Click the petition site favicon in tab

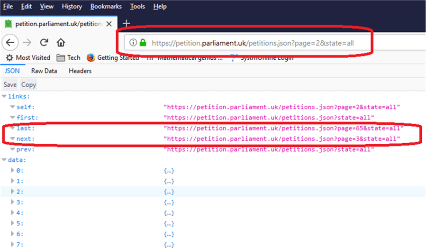click(x=8, y=24)
